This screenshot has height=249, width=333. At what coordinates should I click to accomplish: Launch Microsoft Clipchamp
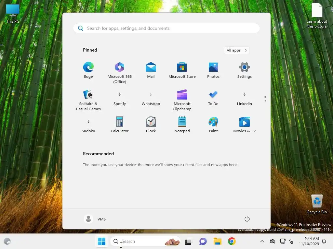(182, 100)
